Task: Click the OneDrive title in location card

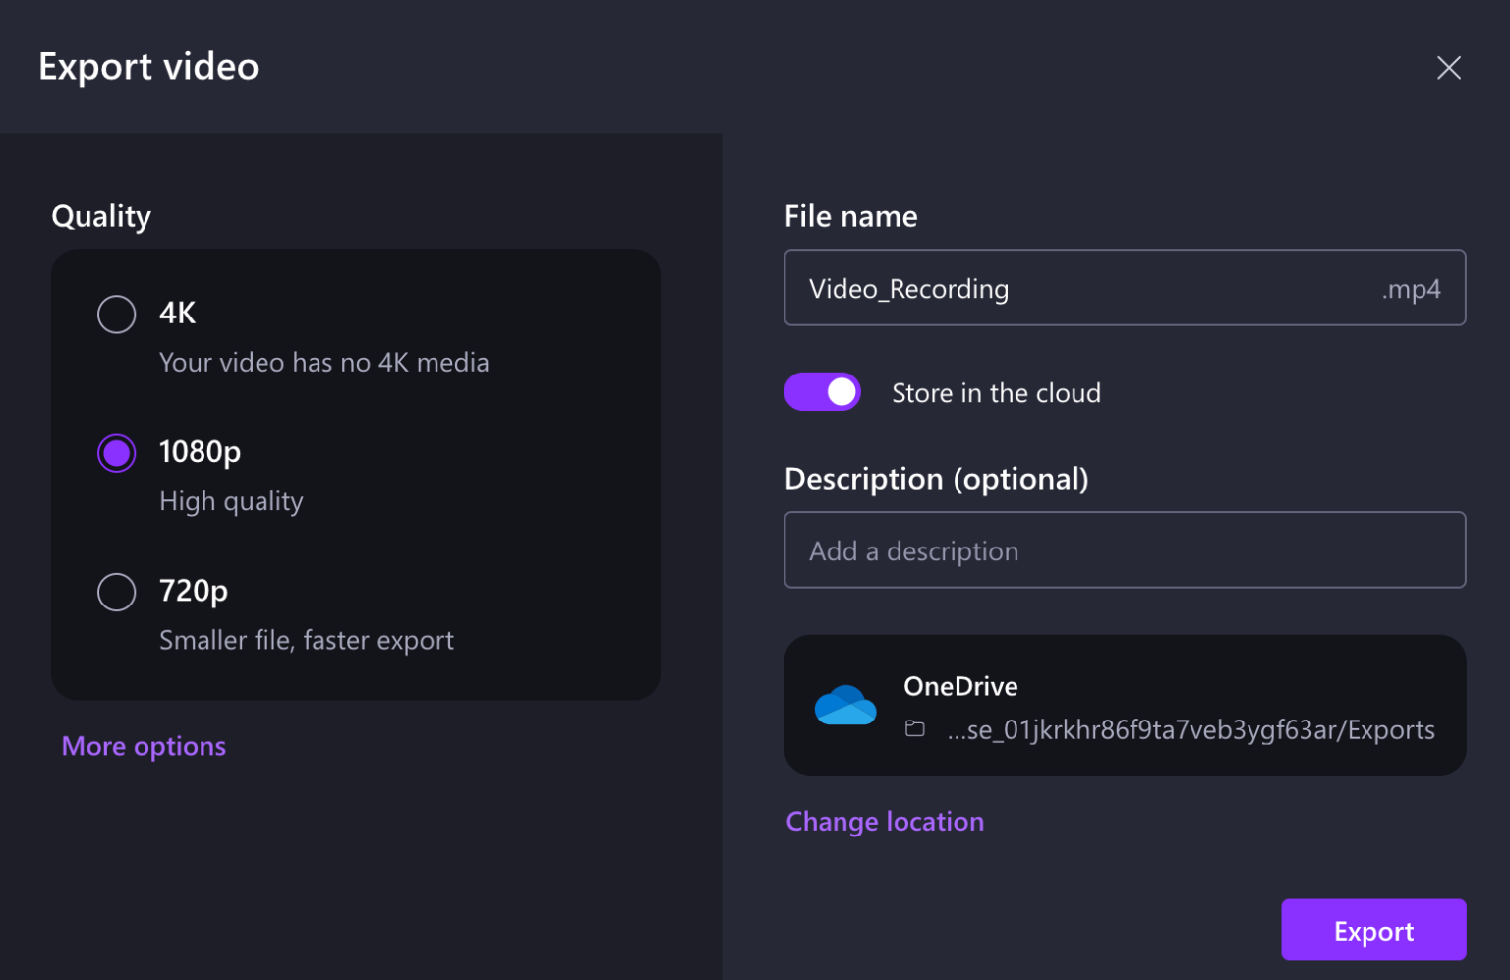Action: (960, 686)
